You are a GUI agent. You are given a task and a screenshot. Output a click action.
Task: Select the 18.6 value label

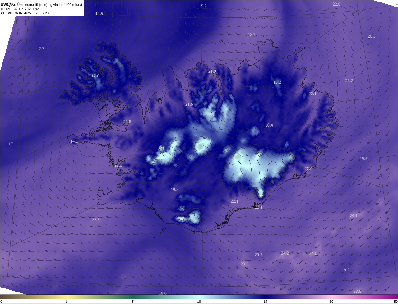pos(163,293)
